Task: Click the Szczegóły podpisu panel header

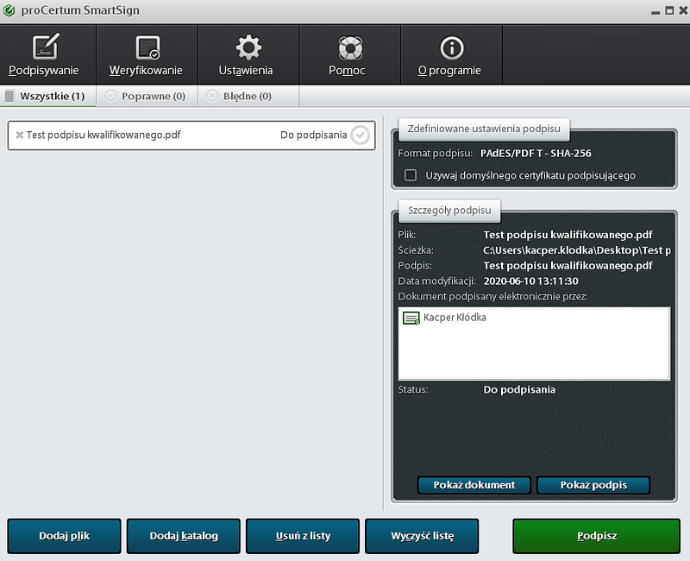Action: pyautogui.click(x=449, y=210)
